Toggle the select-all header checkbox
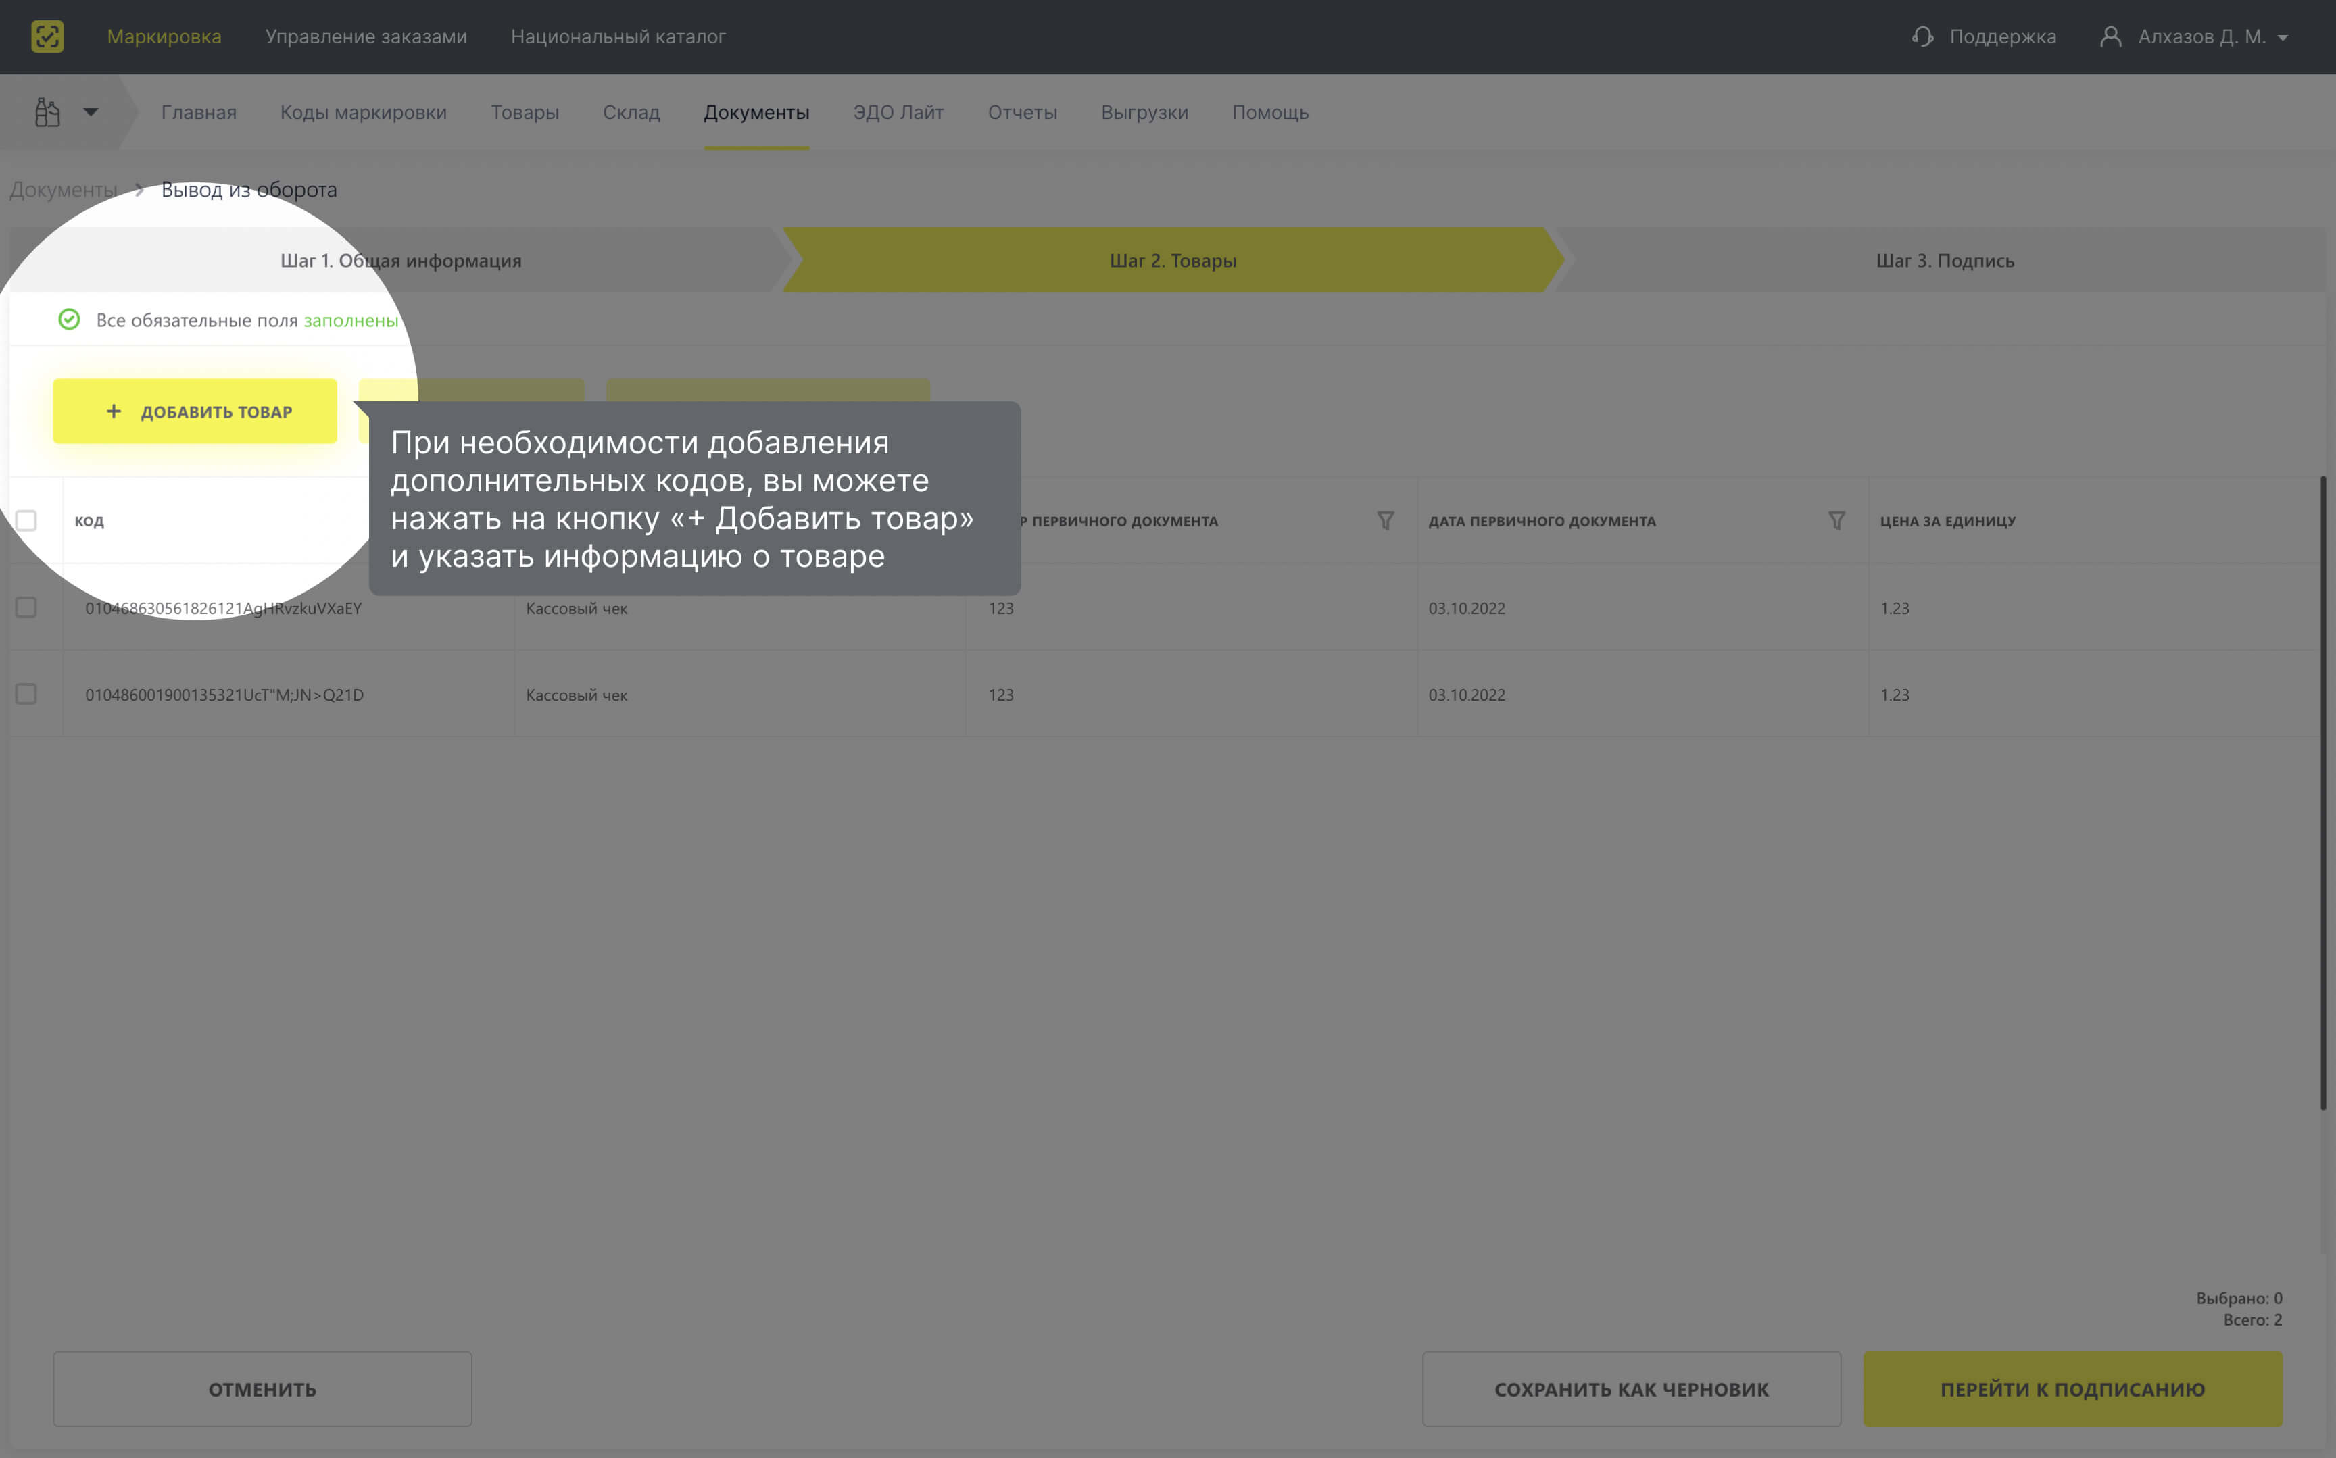The width and height of the screenshot is (2336, 1458). (x=26, y=521)
